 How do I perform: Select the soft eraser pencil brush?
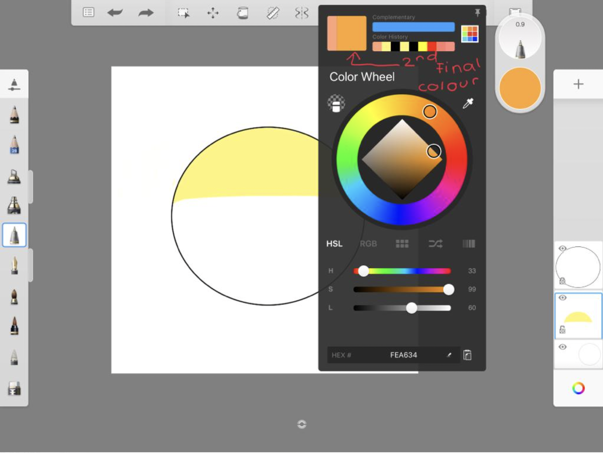(x=14, y=357)
